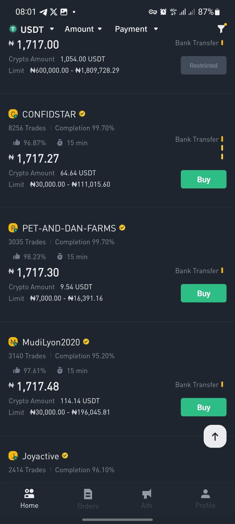Tap the scroll-to-top arrow button
This screenshot has height=524, width=235.
point(215,436)
